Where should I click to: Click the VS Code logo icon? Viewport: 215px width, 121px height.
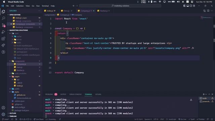point(3,6)
